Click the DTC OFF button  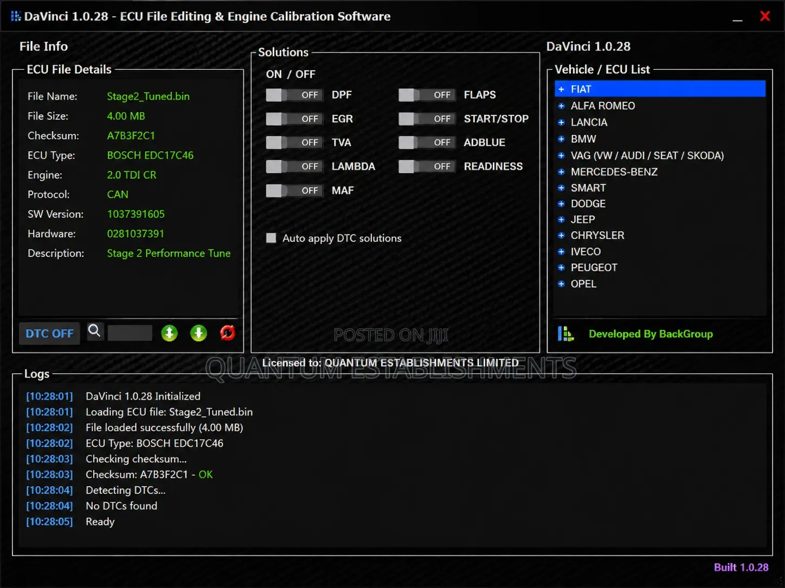point(49,334)
